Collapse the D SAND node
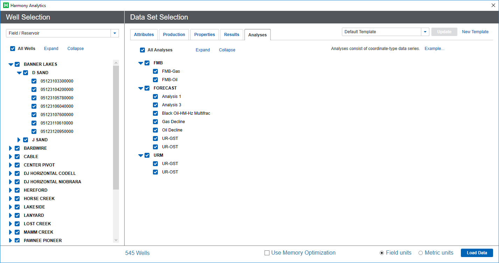Image resolution: width=499 pixels, height=263 pixels. coord(19,73)
